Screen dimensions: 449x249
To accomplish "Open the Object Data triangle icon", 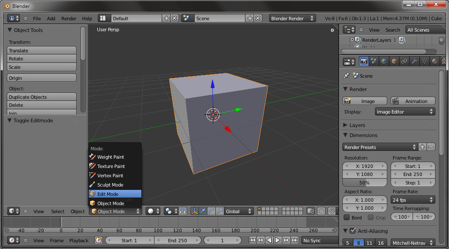I will [424, 62].
